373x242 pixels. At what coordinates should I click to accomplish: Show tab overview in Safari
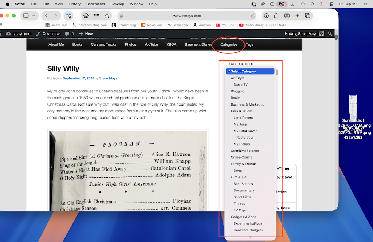pyautogui.click(x=307, y=16)
